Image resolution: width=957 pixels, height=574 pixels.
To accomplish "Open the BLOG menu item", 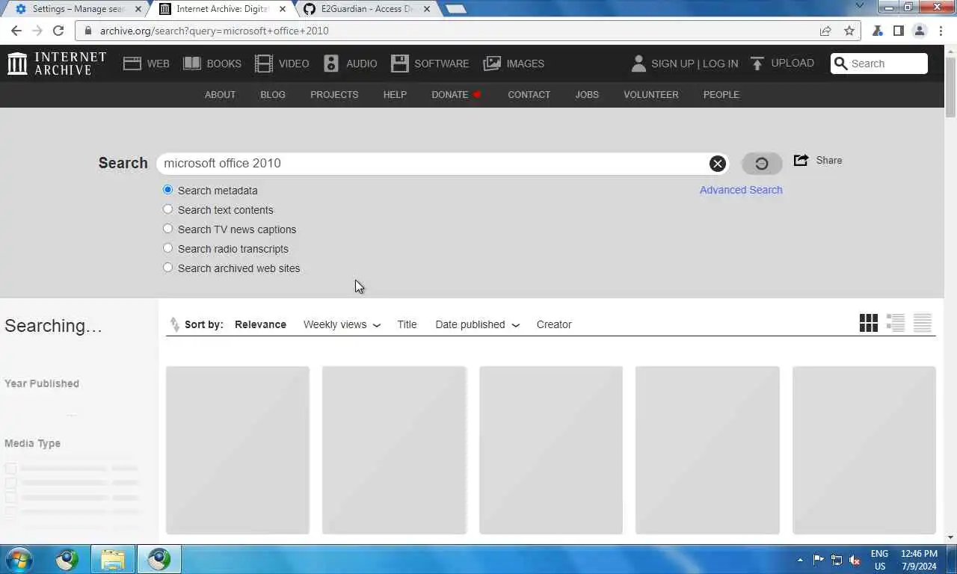I will pos(273,95).
